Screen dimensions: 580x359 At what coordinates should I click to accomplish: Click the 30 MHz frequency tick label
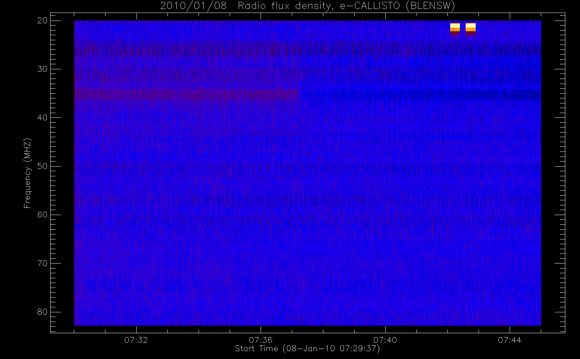[42, 69]
